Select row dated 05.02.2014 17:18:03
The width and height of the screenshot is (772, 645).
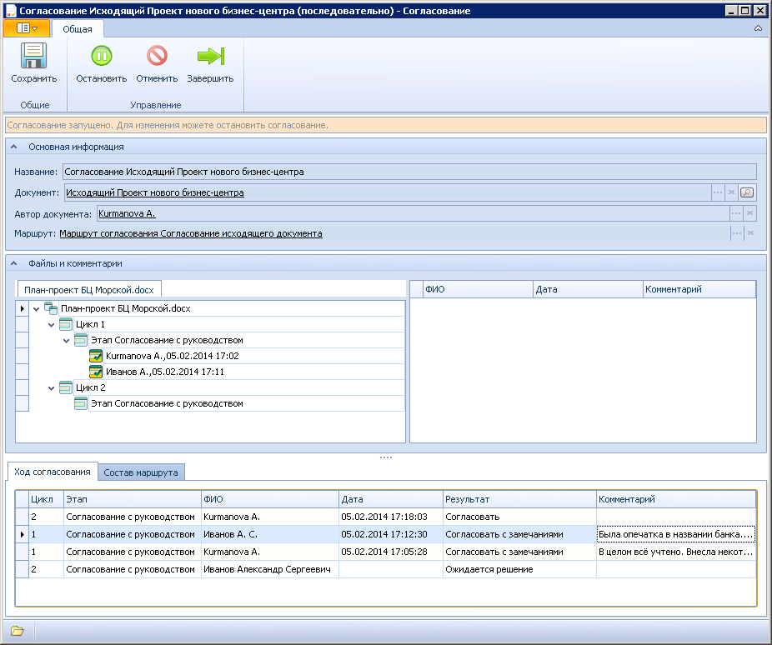point(384,517)
